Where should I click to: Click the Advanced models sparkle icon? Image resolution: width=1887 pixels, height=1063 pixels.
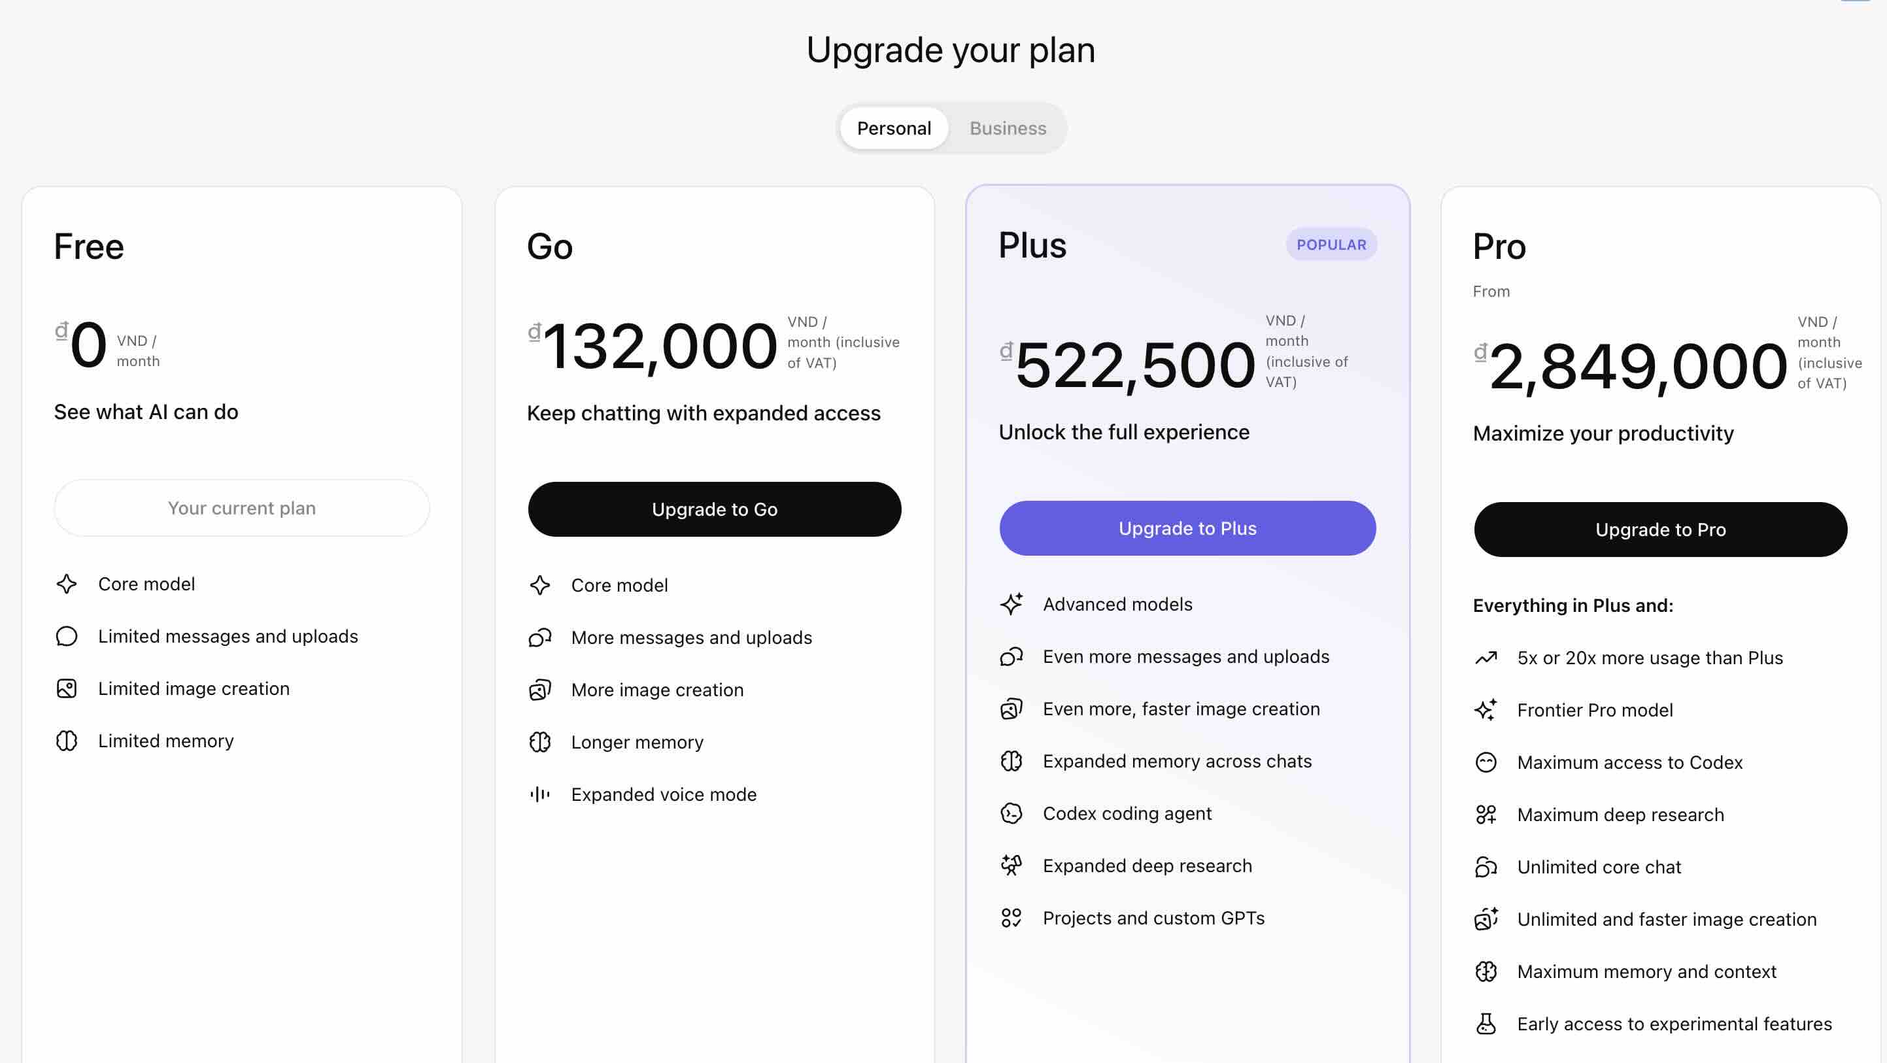click(x=1011, y=603)
